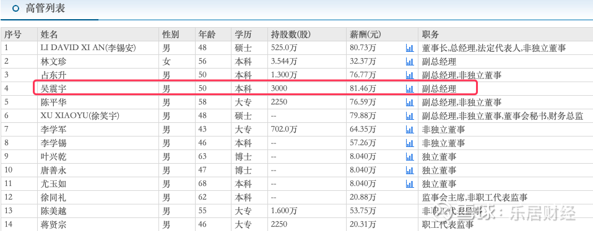Screen dimensions: 593x231
Task: Click the 高管列表 section heading
Action: coord(45,8)
